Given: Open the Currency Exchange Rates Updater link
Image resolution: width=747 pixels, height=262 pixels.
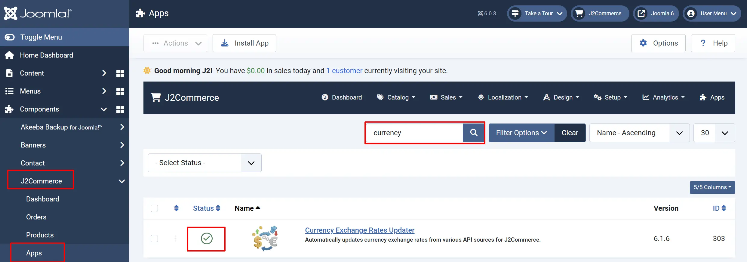Looking at the screenshot, I should tap(360, 230).
